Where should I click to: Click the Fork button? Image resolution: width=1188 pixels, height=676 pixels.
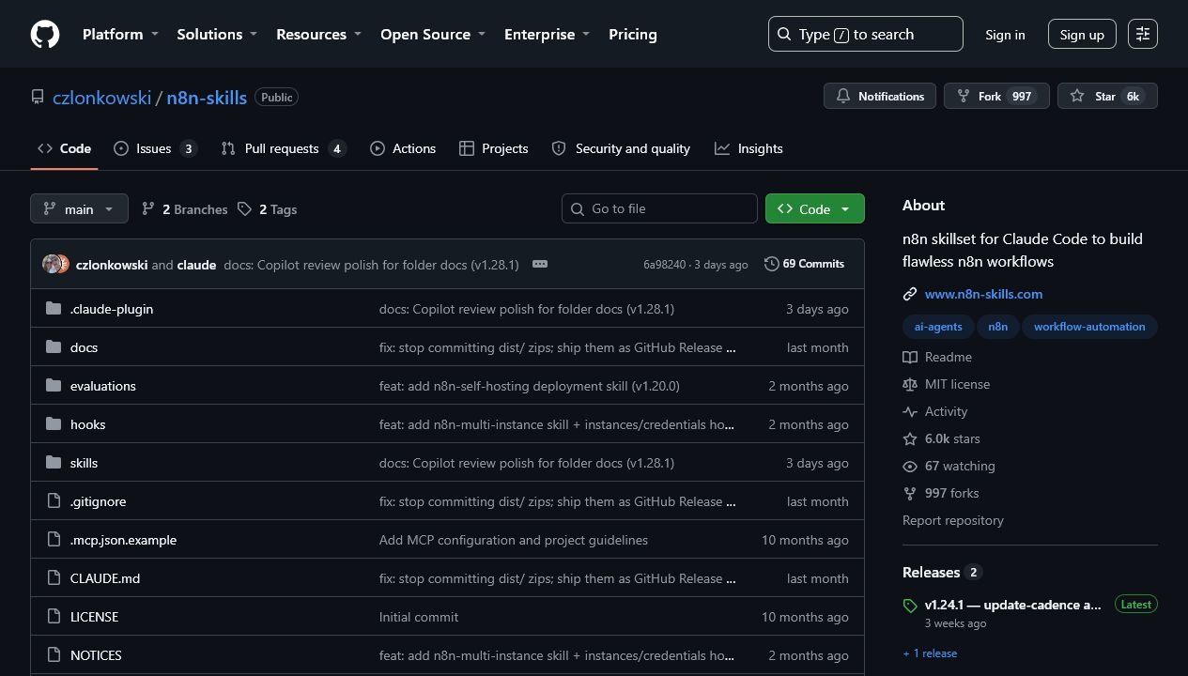coord(996,96)
